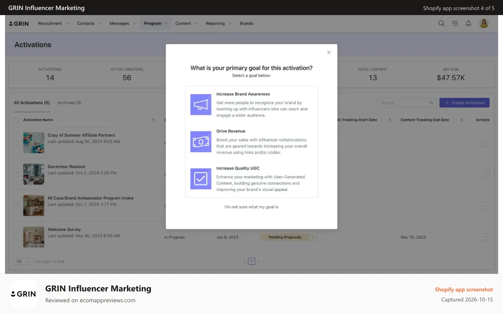This screenshot has width=503, height=314.
Task: Open Mi Casa Brand Ambassador Program Intake
Action: click(x=91, y=198)
